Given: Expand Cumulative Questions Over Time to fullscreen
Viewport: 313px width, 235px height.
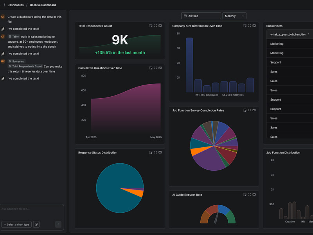Looking at the screenshot, I should click(x=155, y=68).
